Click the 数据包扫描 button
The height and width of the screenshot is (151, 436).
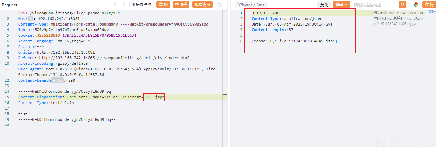(142, 5)
